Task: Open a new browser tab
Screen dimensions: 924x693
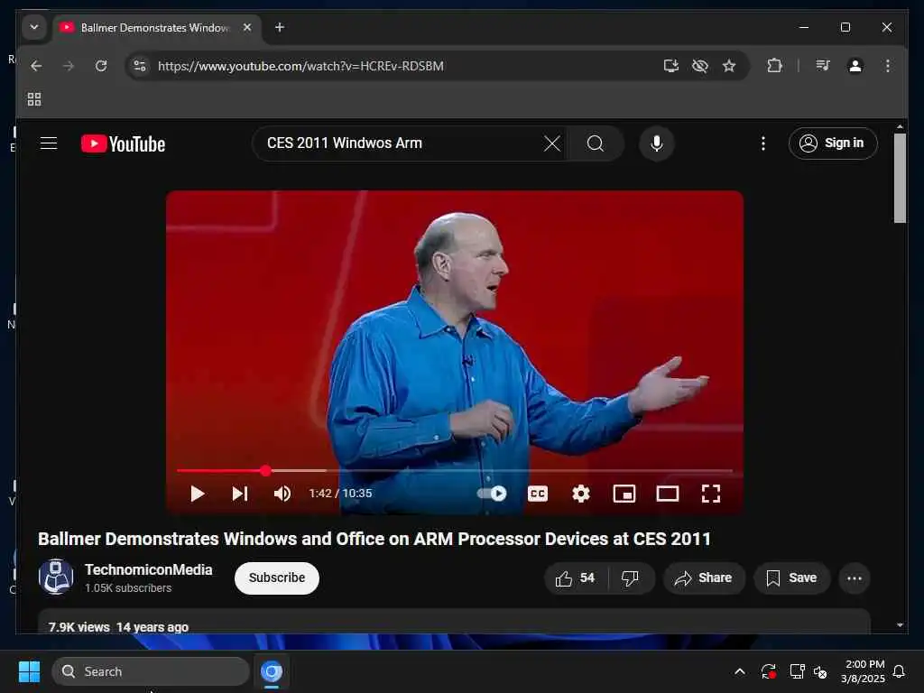Action: click(x=280, y=27)
